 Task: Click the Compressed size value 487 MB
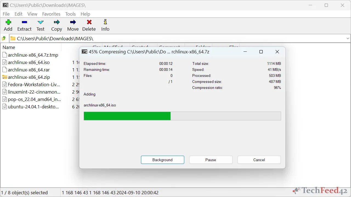click(x=275, y=82)
